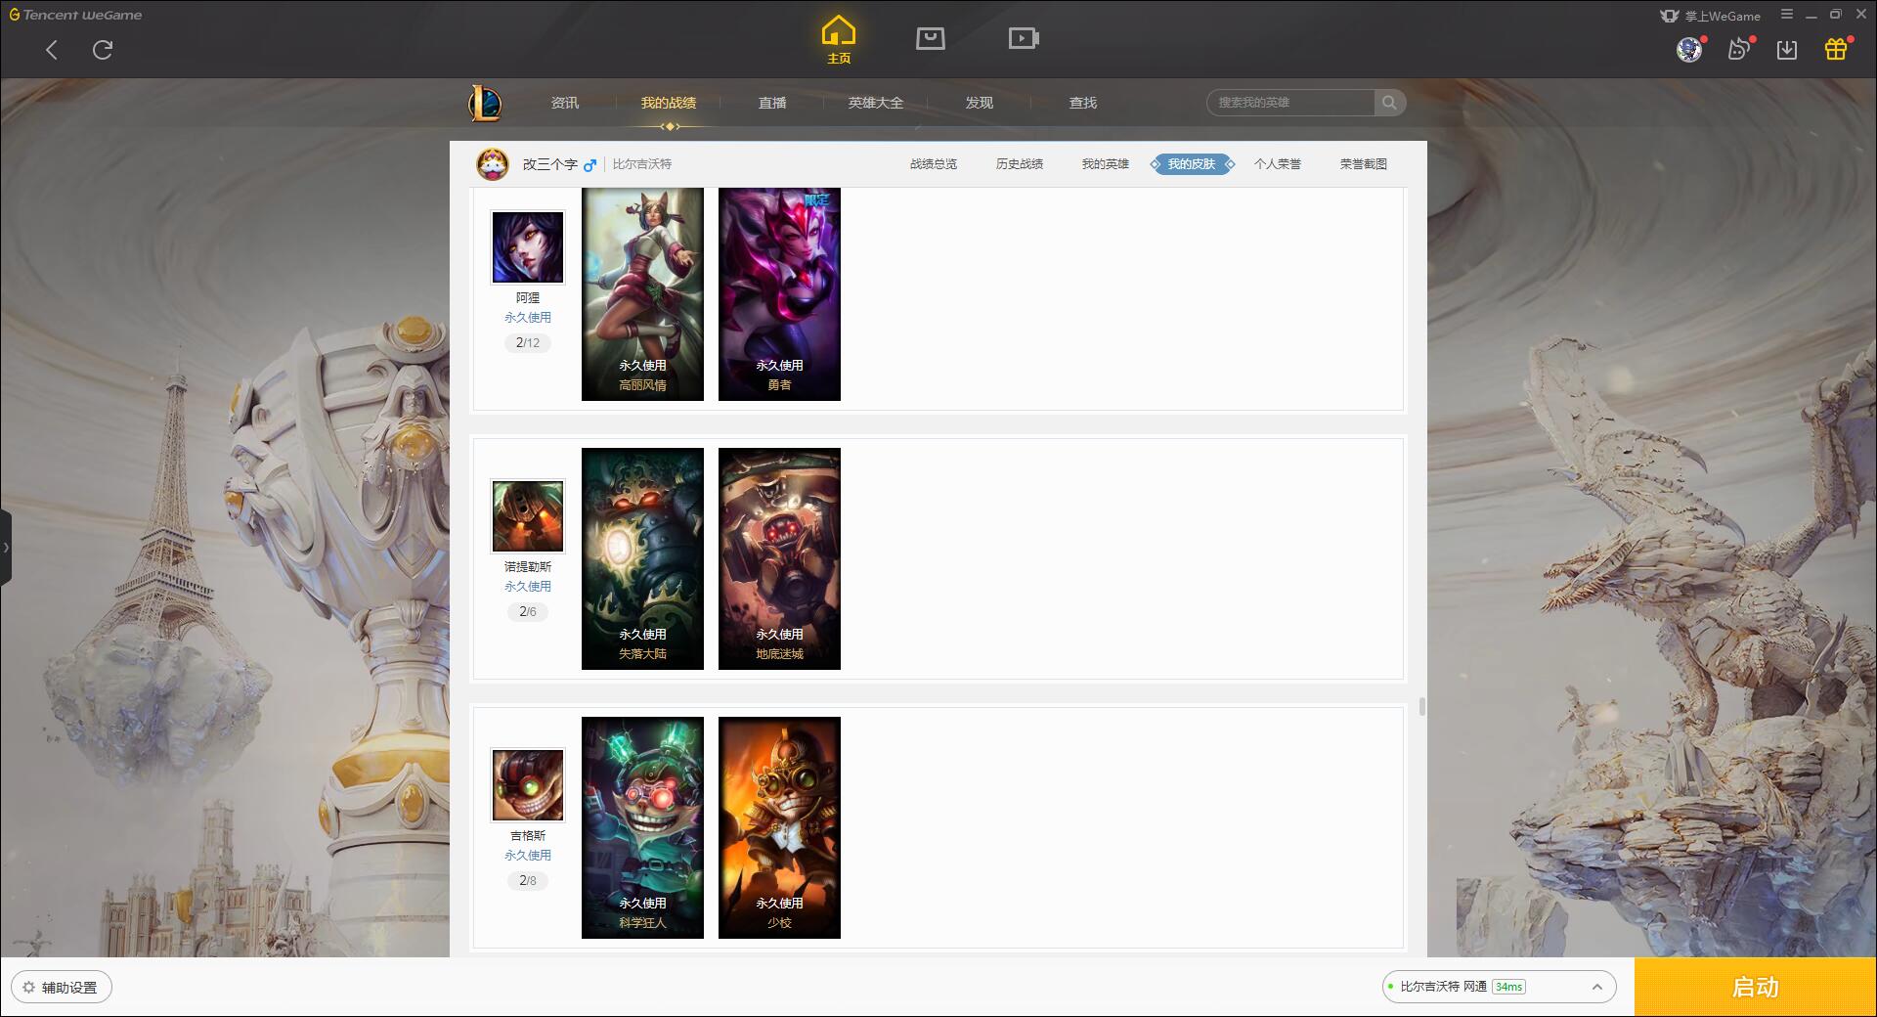Image resolution: width=1877 pixels, height=1017 pixels.
Task: Open the video/live icon in top bar
Action: 1024,38
